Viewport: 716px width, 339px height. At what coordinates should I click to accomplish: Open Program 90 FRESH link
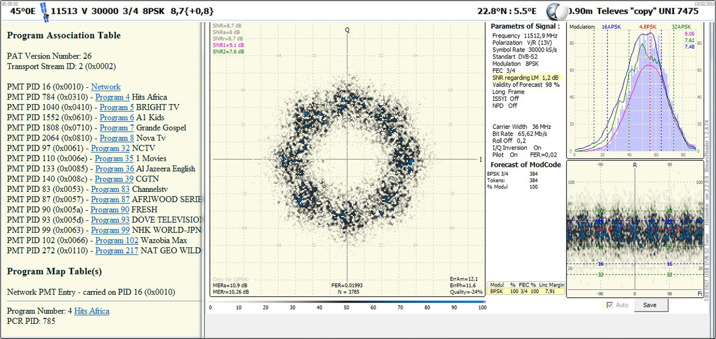click(110, 210)
